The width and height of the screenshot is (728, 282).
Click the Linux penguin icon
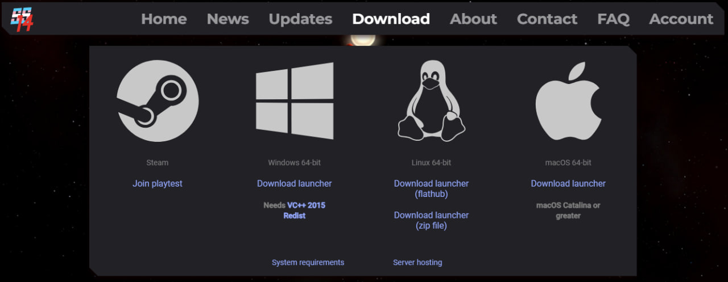click(x=431, y=100)
